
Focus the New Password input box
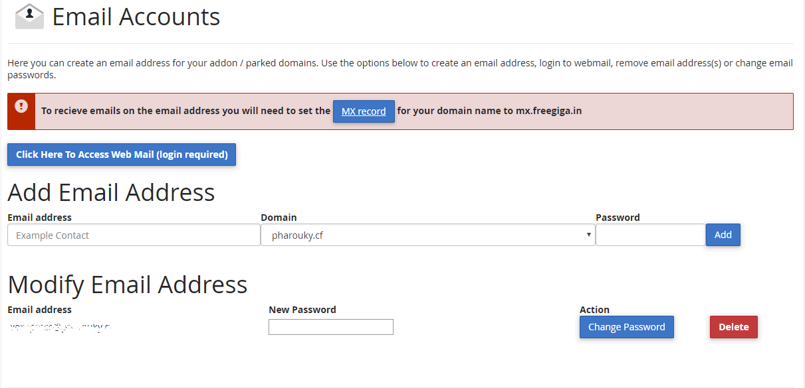(331, 327)
